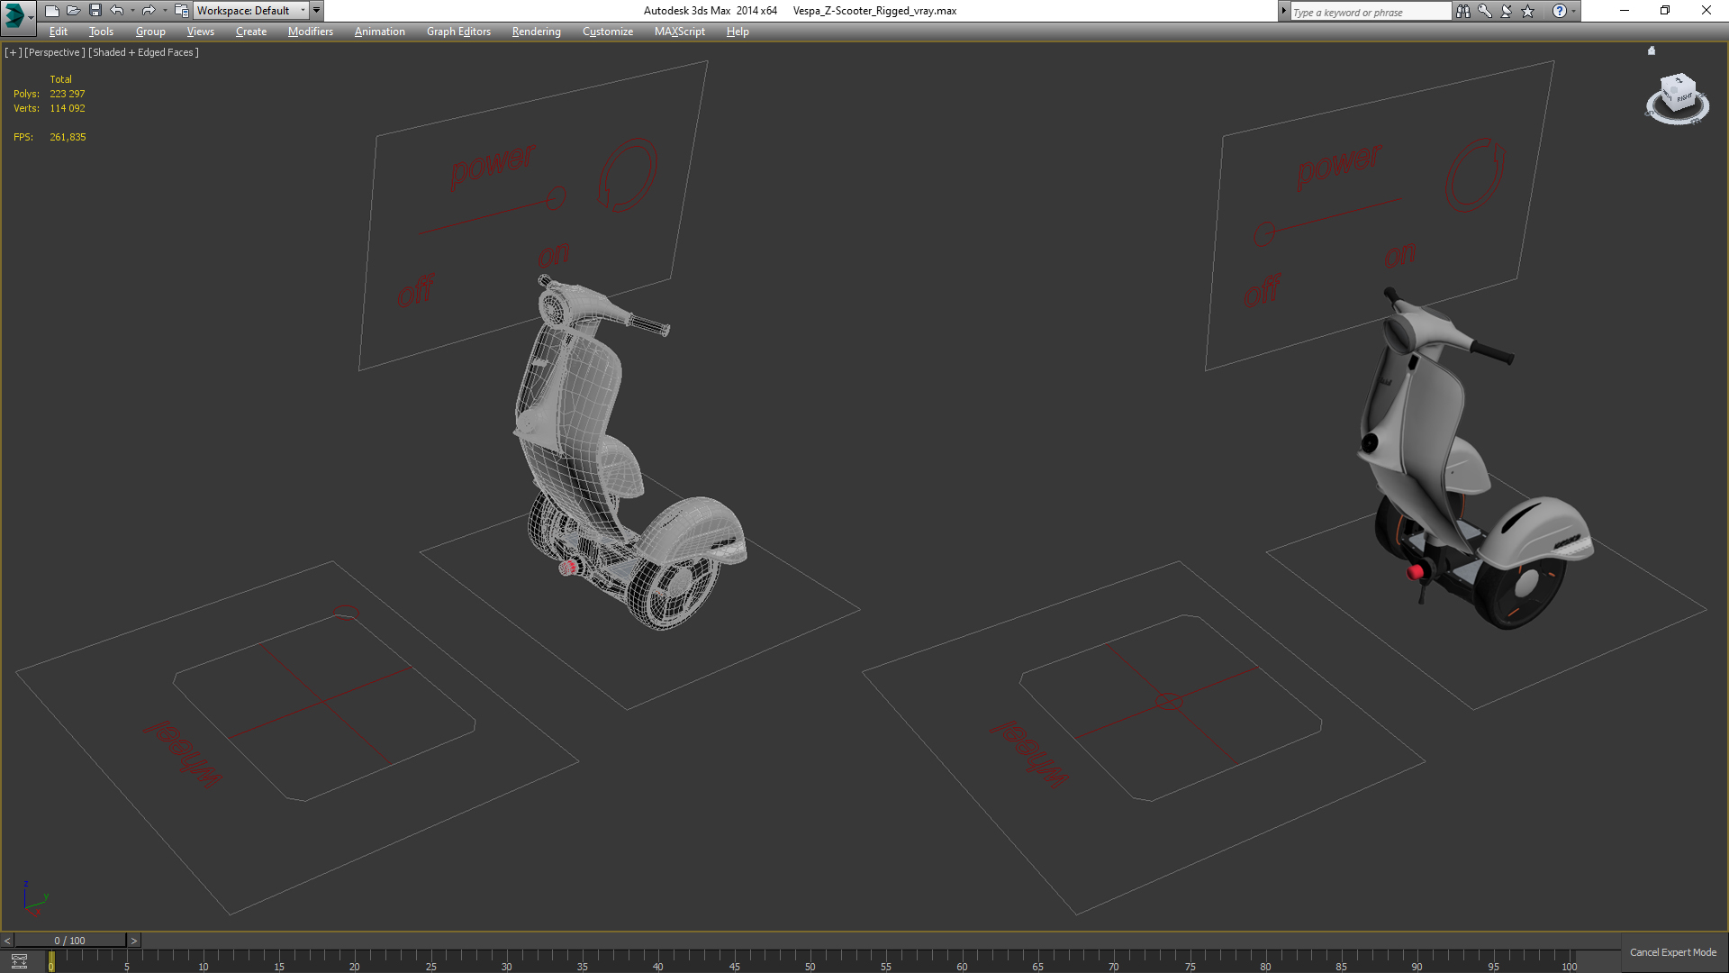Open Favorites star icon
This screenshot has height=973, width=1729.
click(x=1527, y=11)
